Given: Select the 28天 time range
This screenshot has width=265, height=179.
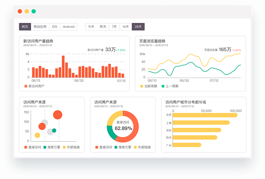Looking at the screenshot, I should point(138,27).
